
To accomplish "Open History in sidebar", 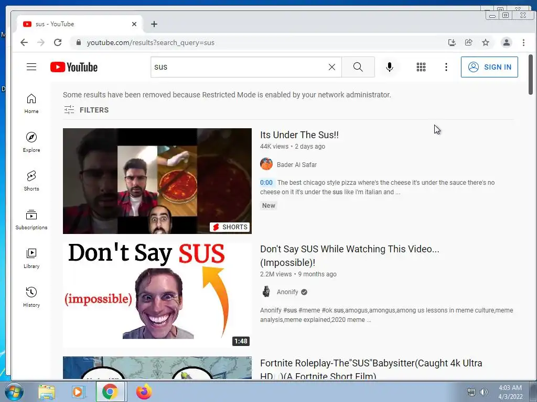I will (x=31, y=297).
